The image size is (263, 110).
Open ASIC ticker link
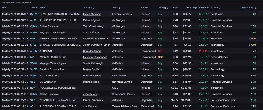pos(33,20)
